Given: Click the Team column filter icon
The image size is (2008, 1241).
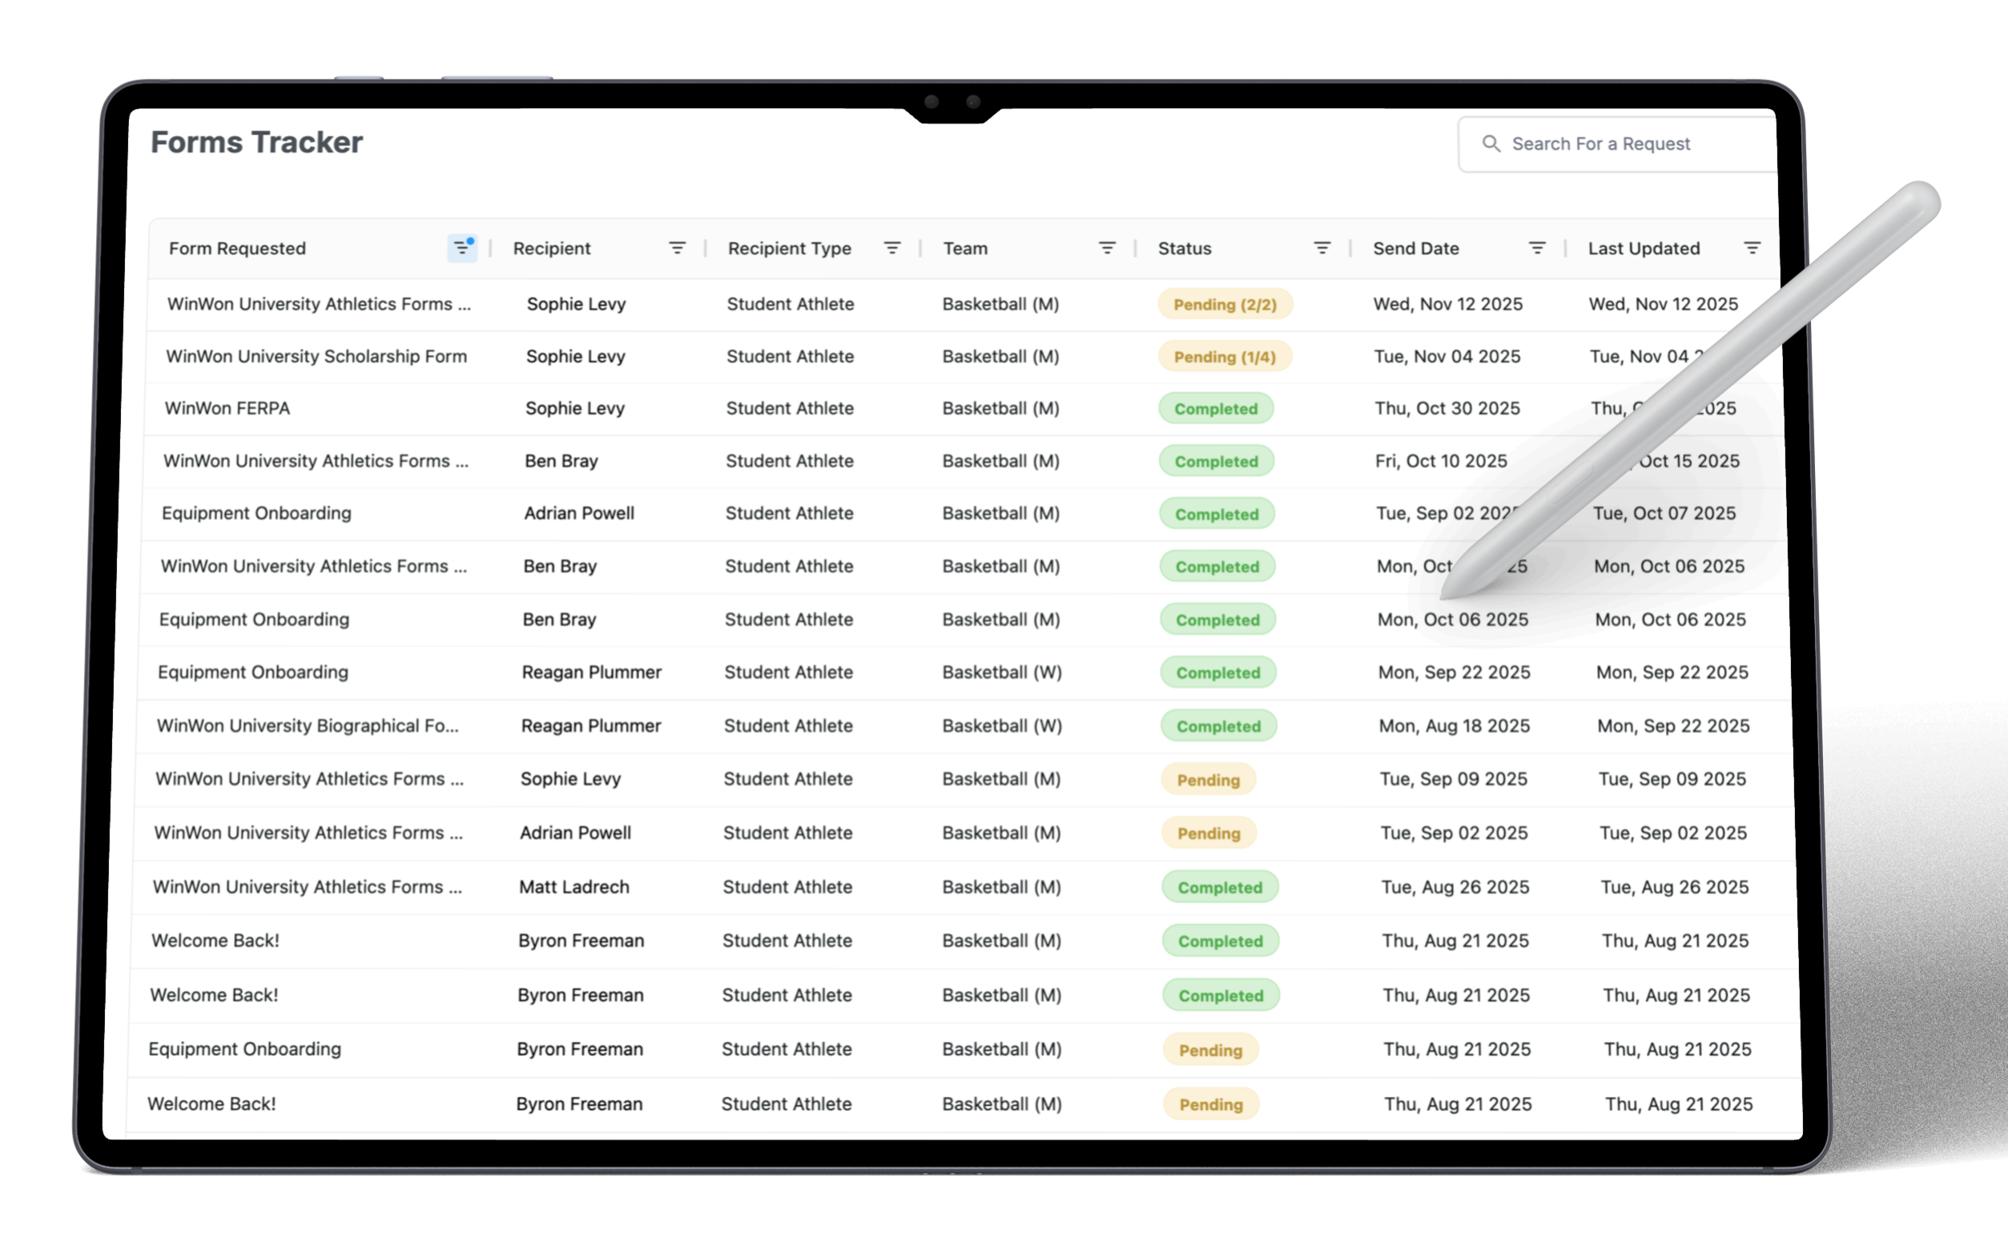Looking at the screenshot, I should [1108, 248].
